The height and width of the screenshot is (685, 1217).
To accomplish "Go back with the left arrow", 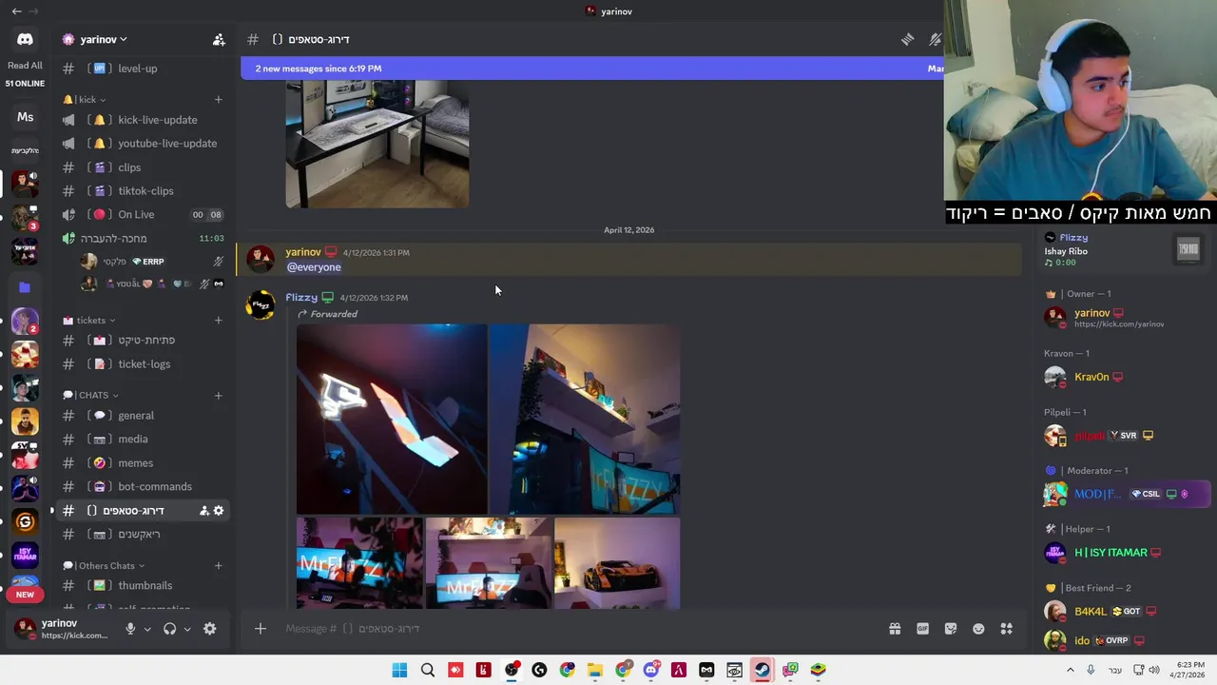I will click(x=16, y=11).
